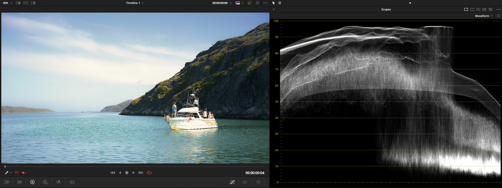Viewport: 502px width, 188px height.
Task: Jump to first frame of clip
Action: click(113, 173)
